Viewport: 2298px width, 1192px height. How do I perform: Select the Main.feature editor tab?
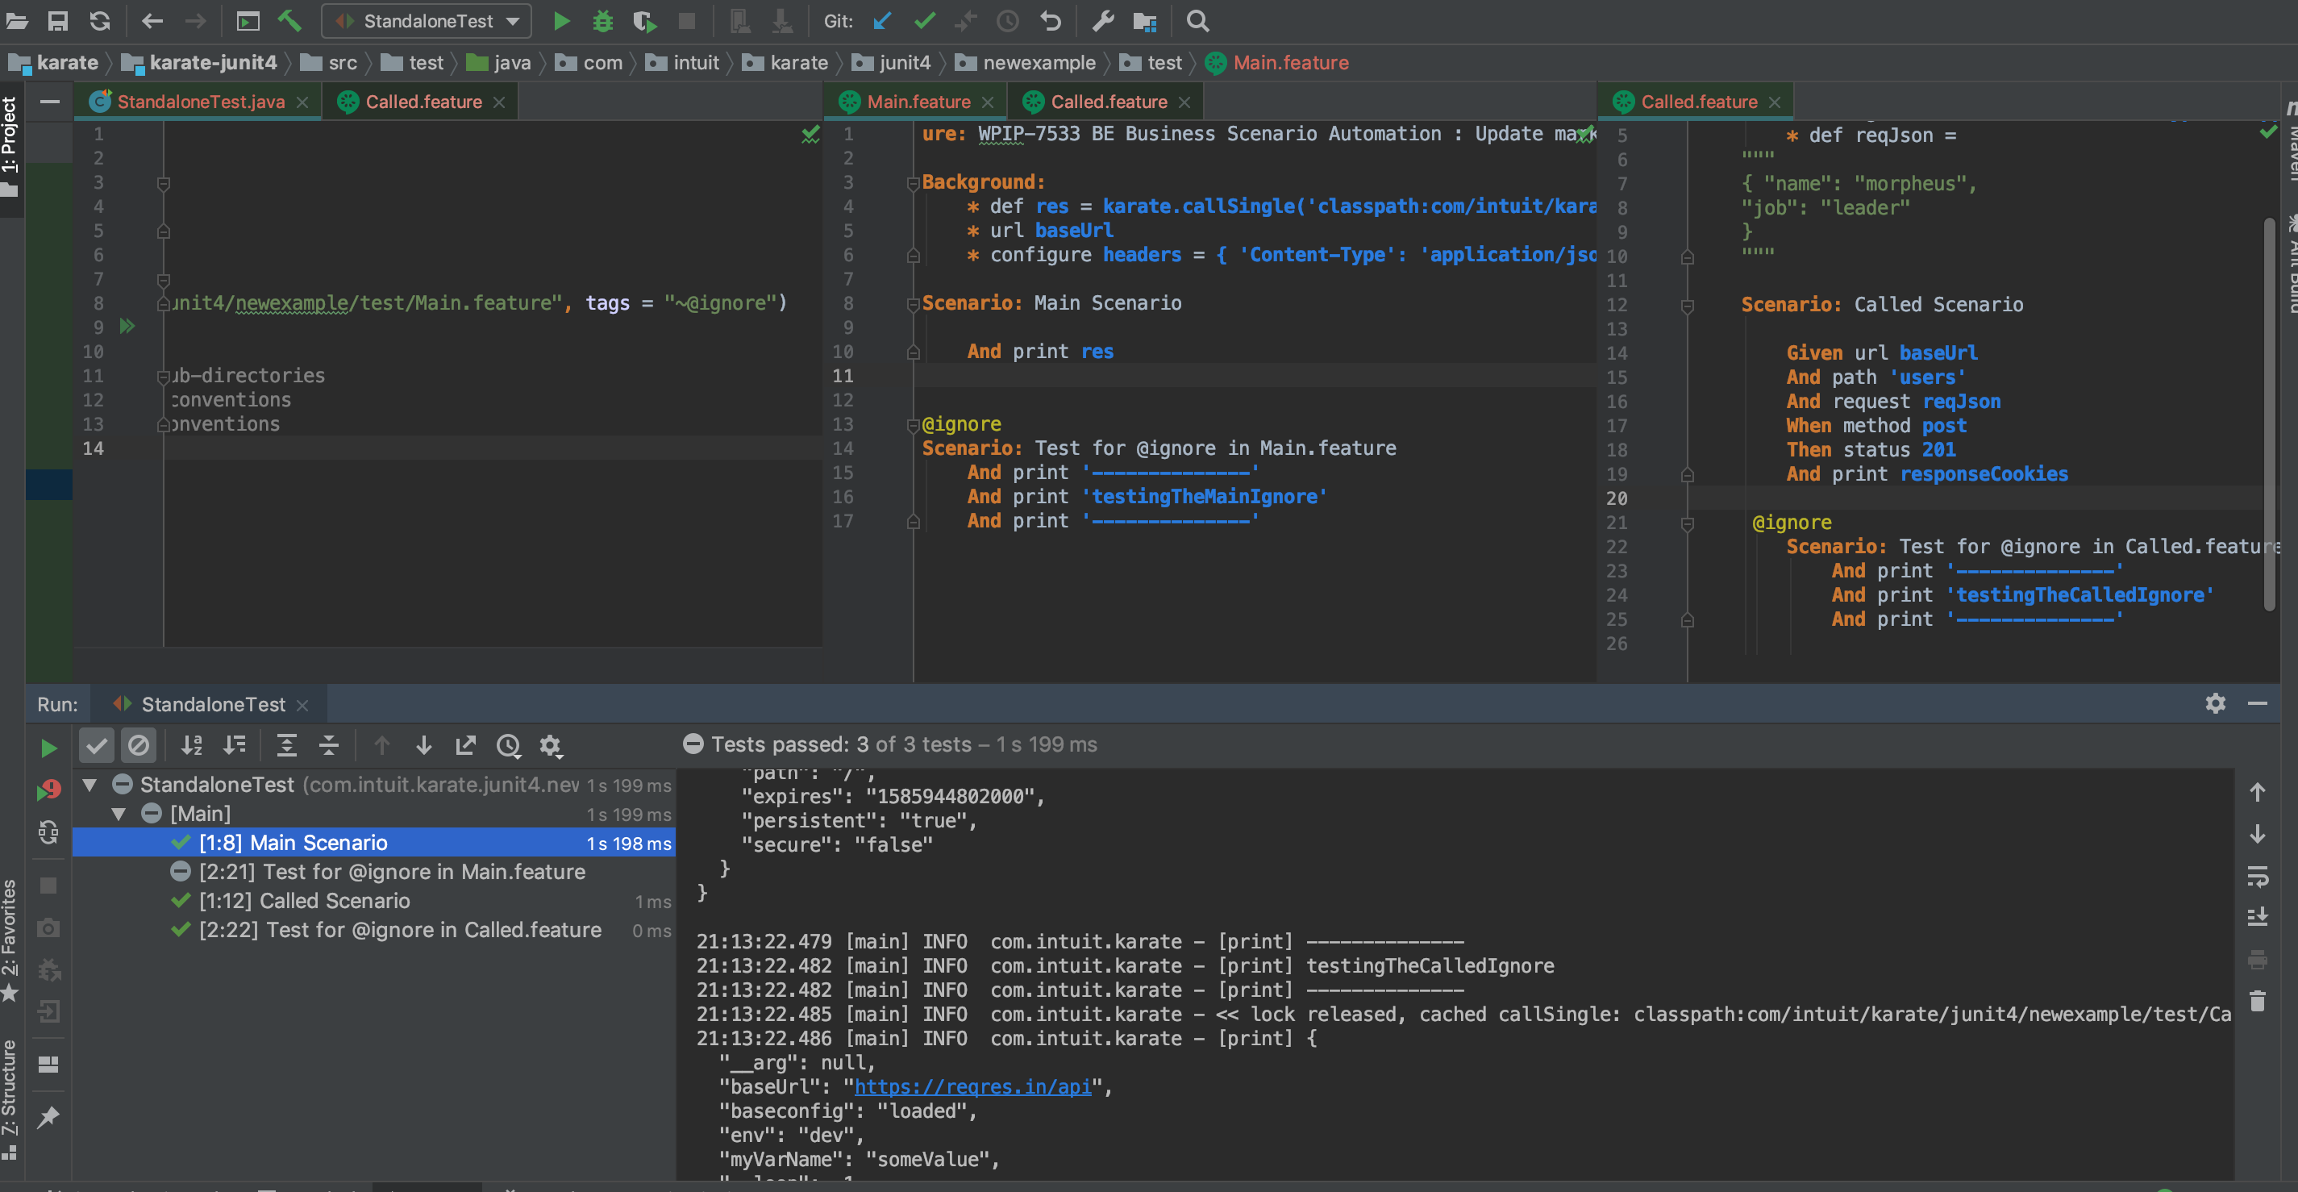point(918,102)
